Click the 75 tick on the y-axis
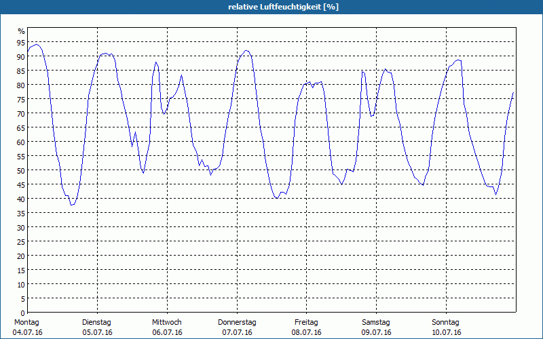 click(20, 100)
